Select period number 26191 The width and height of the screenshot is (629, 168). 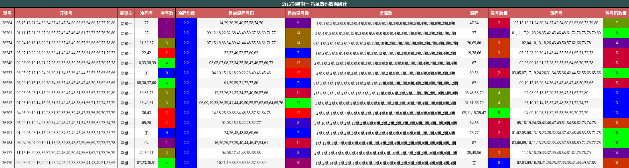7,133
